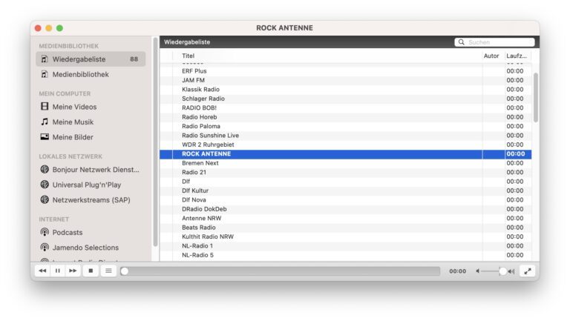570x321 pixels.
Task: Select the ERF Plus station
Action: 345,71
